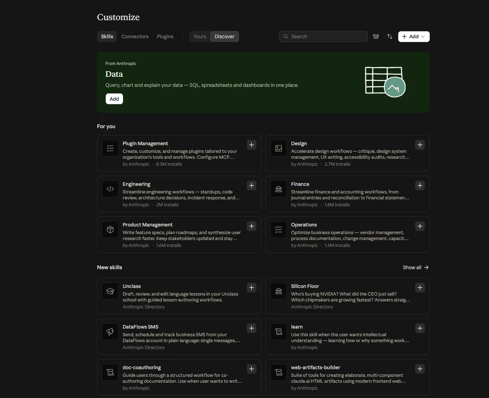This screenshot has height=398, width=489.
Task: Click the DataFlows SMS megaphone icon
Action: [x=110, y=332]
